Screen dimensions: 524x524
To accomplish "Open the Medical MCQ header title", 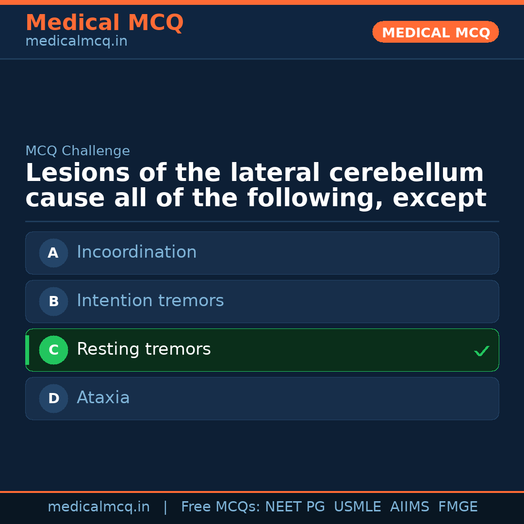I will pos(104,23).
